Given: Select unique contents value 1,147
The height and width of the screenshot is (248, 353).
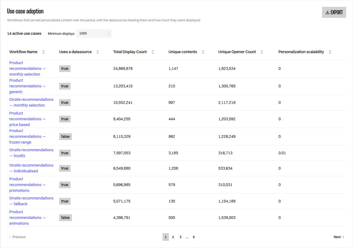Looking at the screenshot, I should point(173,69).
